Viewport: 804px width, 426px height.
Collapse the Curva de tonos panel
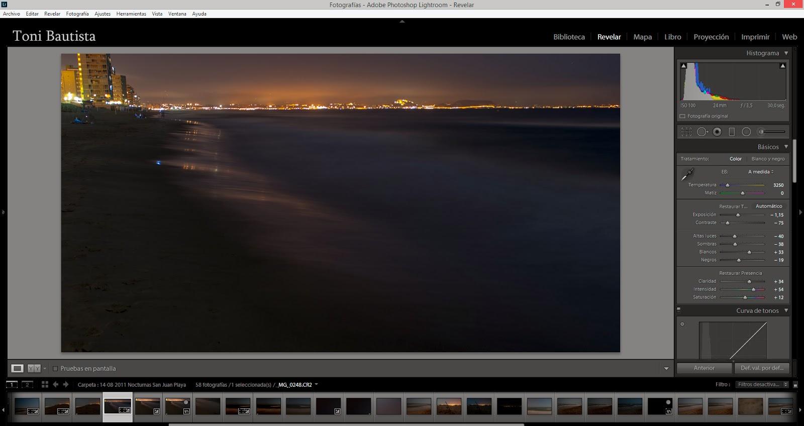(x=786, y=310)
